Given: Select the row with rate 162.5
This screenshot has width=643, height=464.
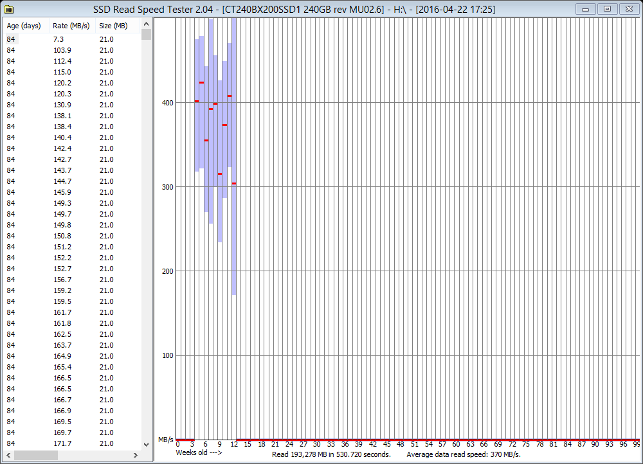Looking at the screenshot, I should [72, 334].
